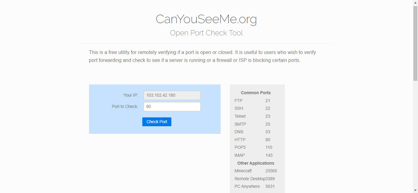
Task: Click the Common Ports panel heading
Action: tap(256, 93)
